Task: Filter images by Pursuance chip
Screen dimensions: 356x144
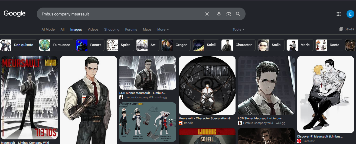Action: pos(56,45)
